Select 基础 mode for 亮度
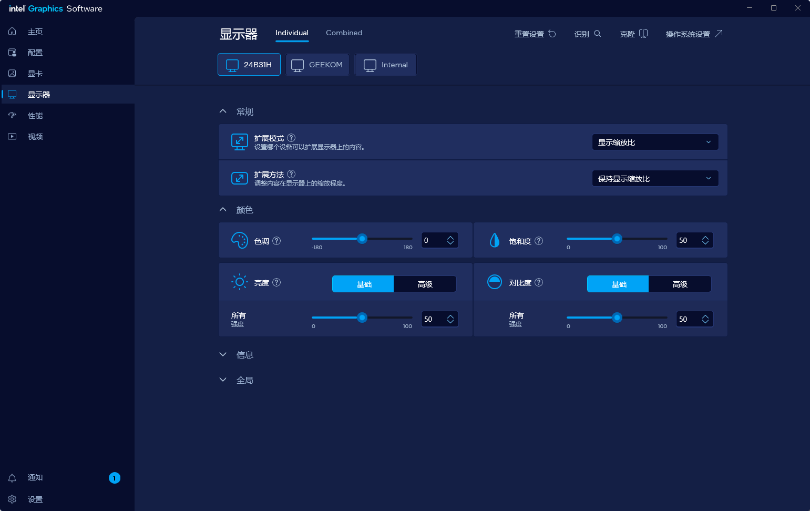The image size is (810, 511). [x=363, y=284]
